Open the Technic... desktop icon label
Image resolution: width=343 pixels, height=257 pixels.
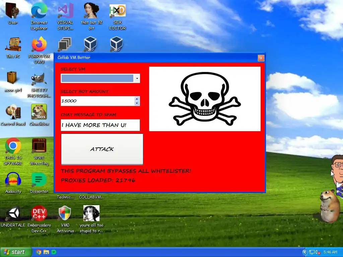coord(65,197)
